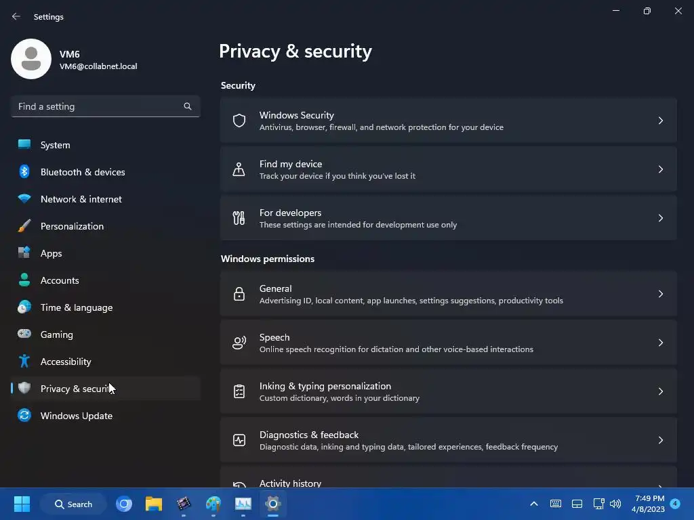This screenshot has height=520, width=694.
Task: Expand General permissions chevron
Action: click(660, 294)
